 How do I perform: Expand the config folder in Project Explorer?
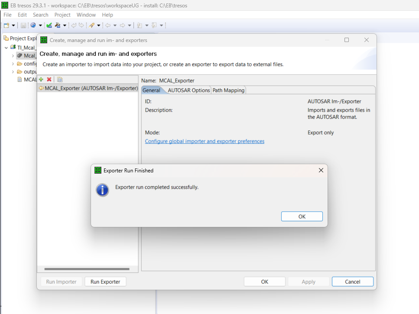13,64
